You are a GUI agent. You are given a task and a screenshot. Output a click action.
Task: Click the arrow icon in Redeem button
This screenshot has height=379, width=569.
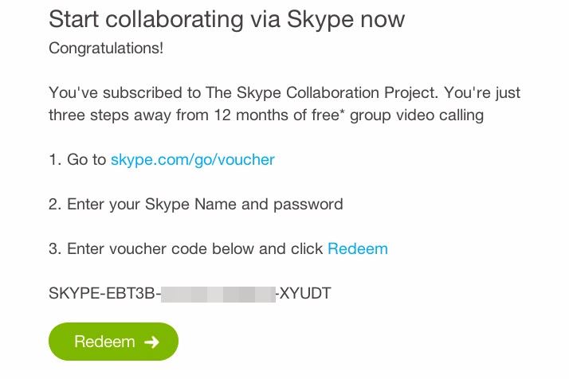[151, 342]
